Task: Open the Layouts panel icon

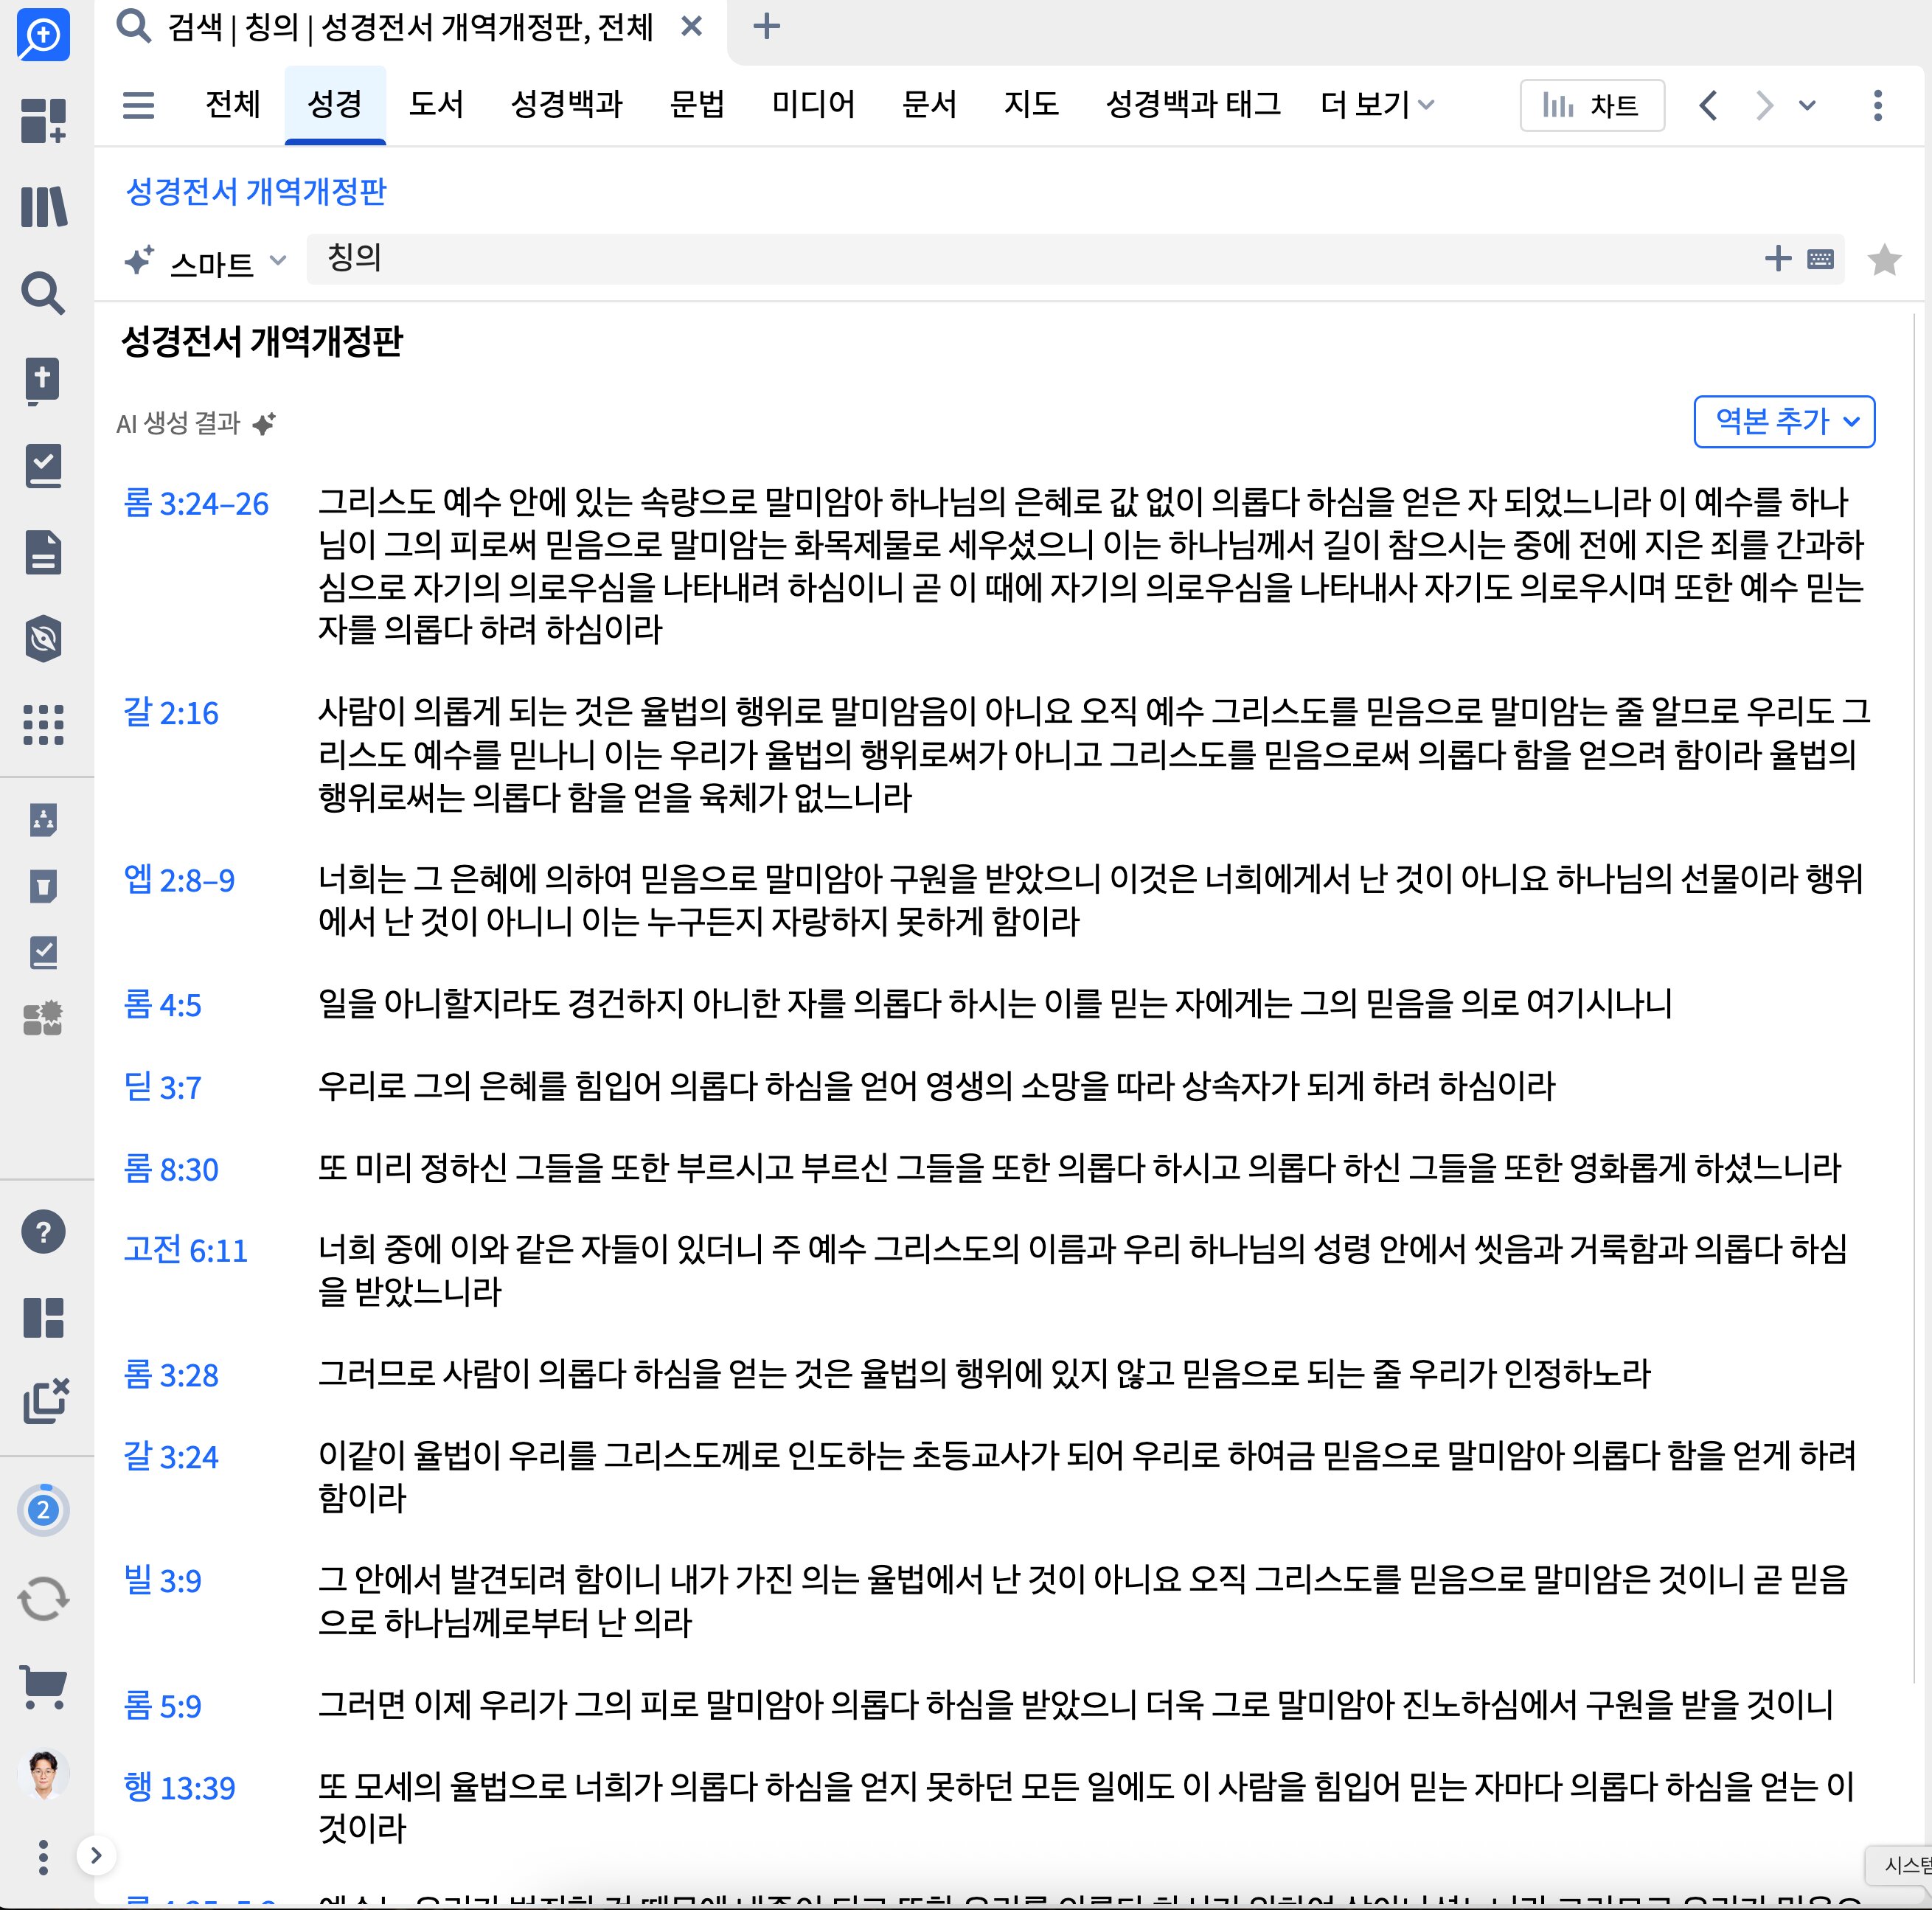Action: [43, 1317]
